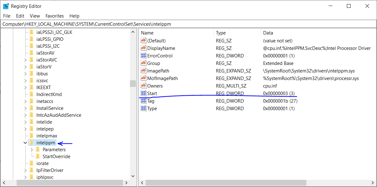Select the StartOverride subkey label
The height and width of the screenshot is (187, 377).
[x=57, y=156]
